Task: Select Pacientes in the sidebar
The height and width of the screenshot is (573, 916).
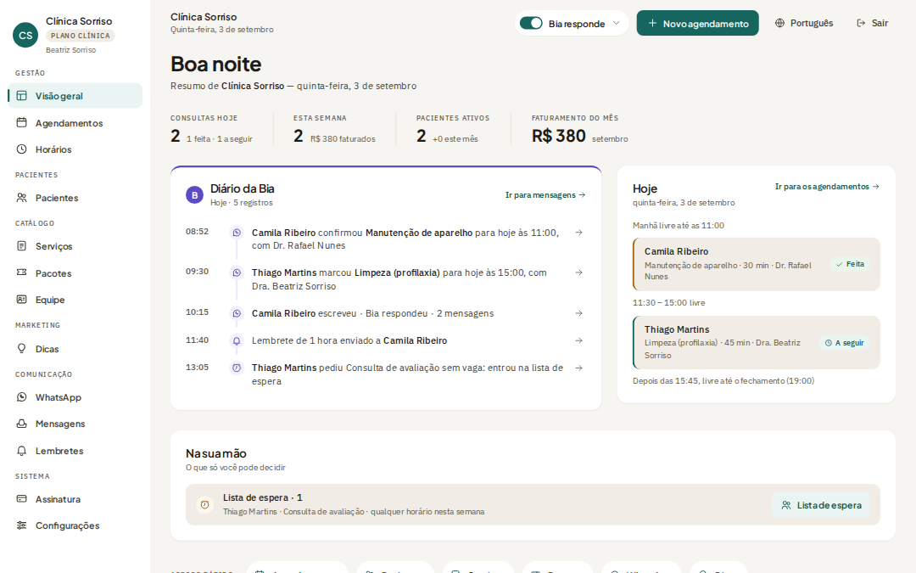Action: tap(75, 198)
